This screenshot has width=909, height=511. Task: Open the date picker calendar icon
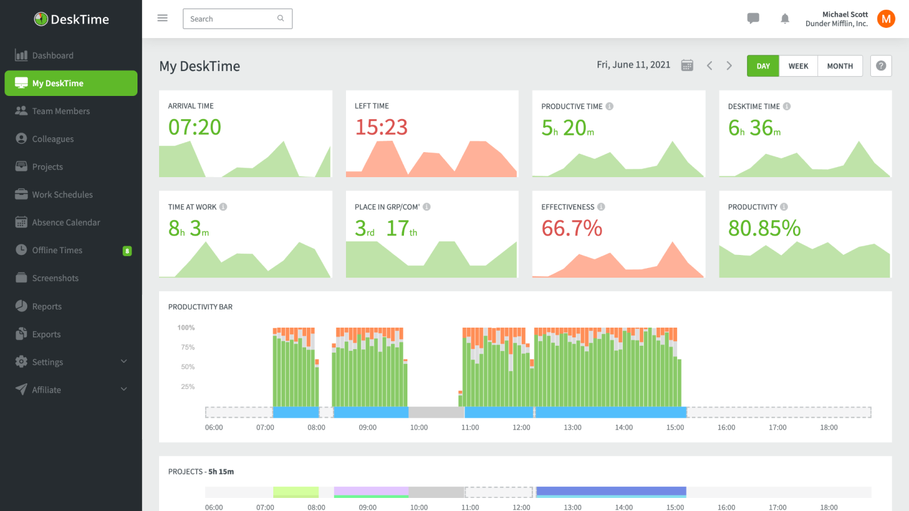(x=687, y=65)
